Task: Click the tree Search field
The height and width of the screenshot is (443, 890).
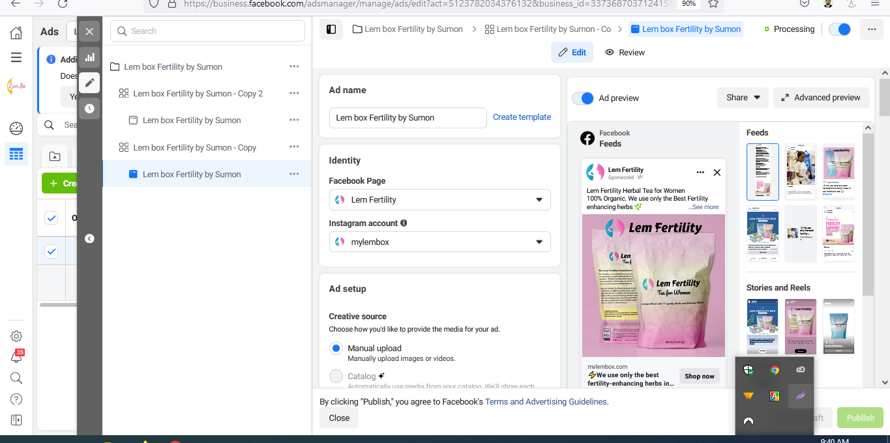Action: 207,31
